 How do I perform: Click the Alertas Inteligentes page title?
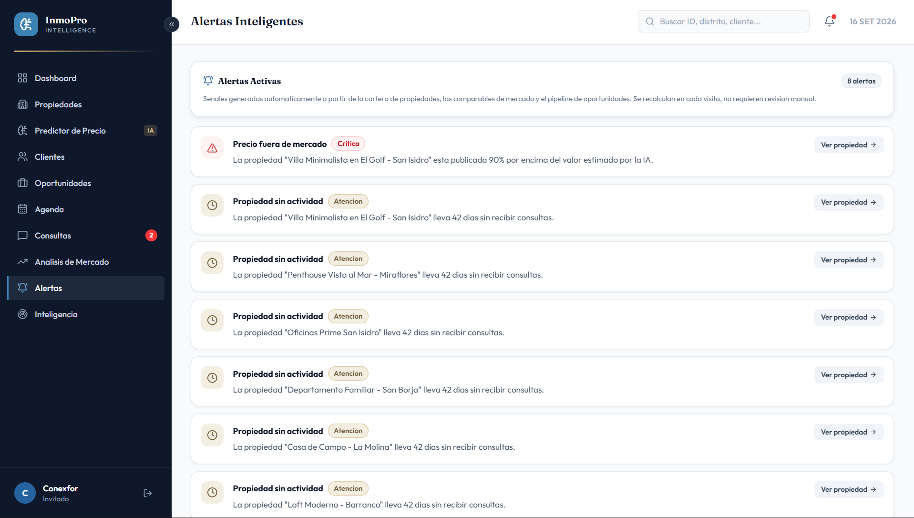247,21
